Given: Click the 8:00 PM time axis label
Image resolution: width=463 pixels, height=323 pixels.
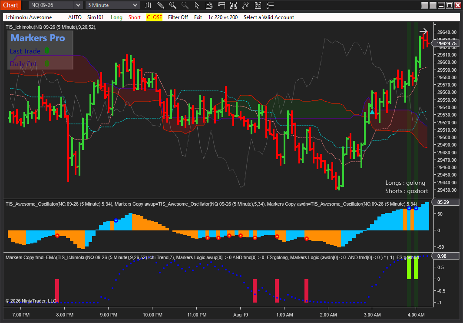Looking at the screenshot, I should tap(65, 315).
